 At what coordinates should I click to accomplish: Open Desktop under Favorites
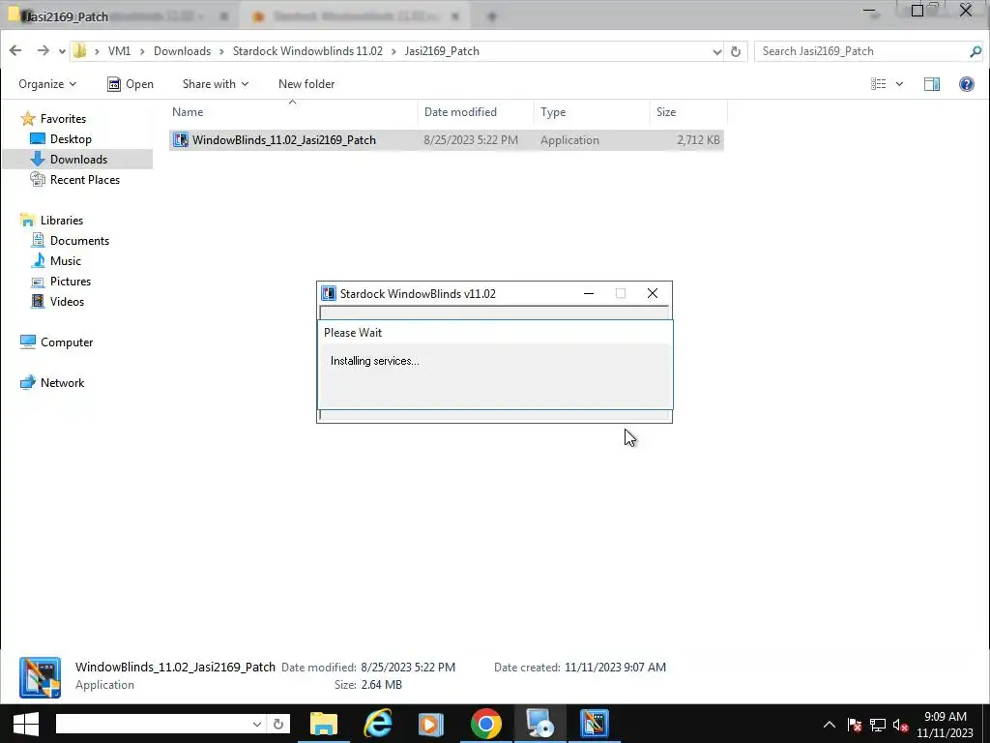(61, 139)
